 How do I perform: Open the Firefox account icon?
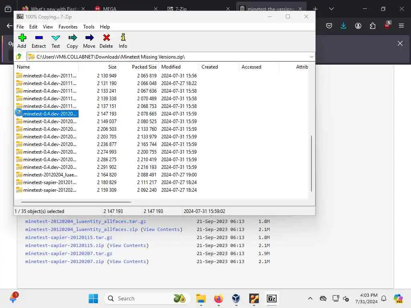(358, 26)
